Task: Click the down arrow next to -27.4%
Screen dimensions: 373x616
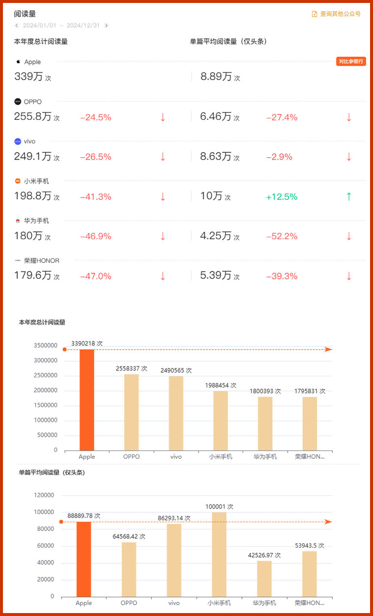Action: (x=349, y=117)
